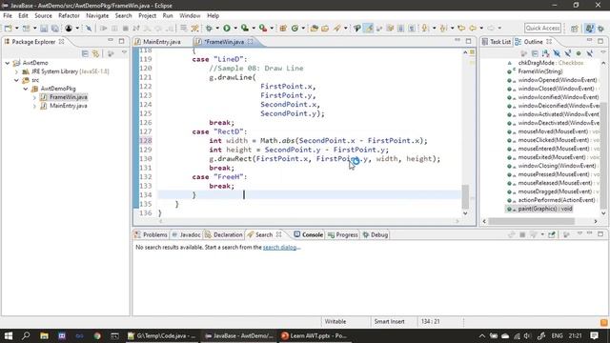Switch to the Debug perspective icon

(x=601, y=29)
